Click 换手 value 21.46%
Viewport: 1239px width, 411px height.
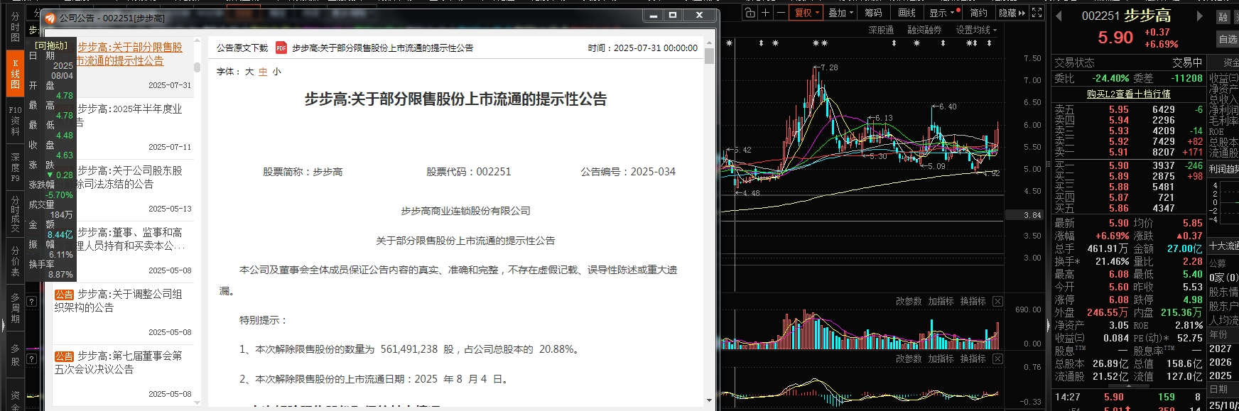click(1111, 262)
